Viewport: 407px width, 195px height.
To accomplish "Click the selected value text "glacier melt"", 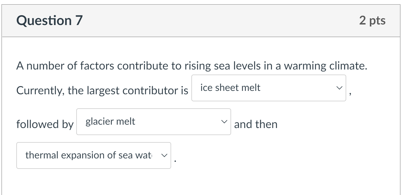I will coord(110,122).
